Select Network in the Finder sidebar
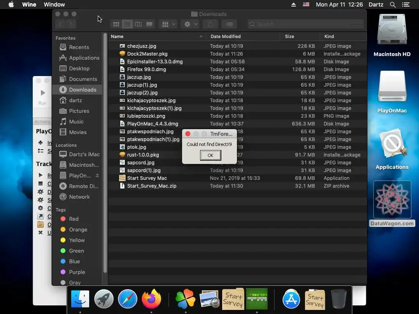419x314 pixels. (x=77, y=197)
